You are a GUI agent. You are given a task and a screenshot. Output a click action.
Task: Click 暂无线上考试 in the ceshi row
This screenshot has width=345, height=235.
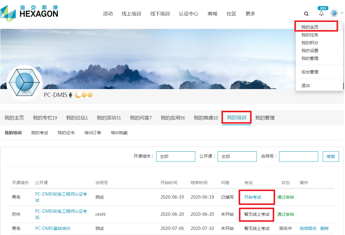click(257, 214)
